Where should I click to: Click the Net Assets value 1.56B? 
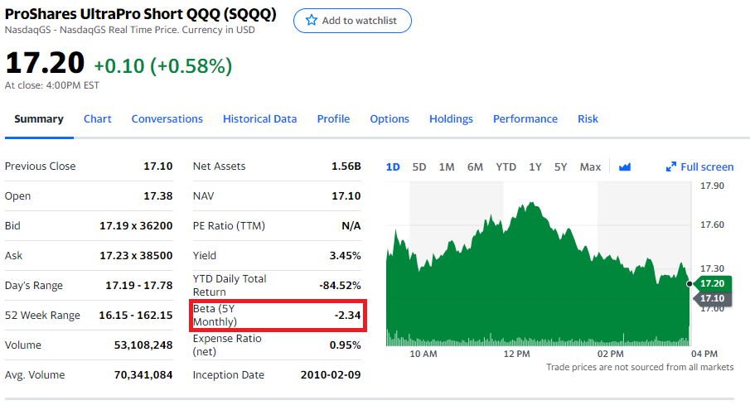pos(346,166)
